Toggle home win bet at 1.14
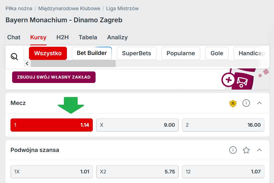The image size is (274, 183). (51, 125)
